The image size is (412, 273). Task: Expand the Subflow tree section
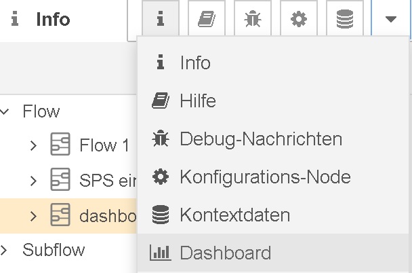tap(6, 250)
